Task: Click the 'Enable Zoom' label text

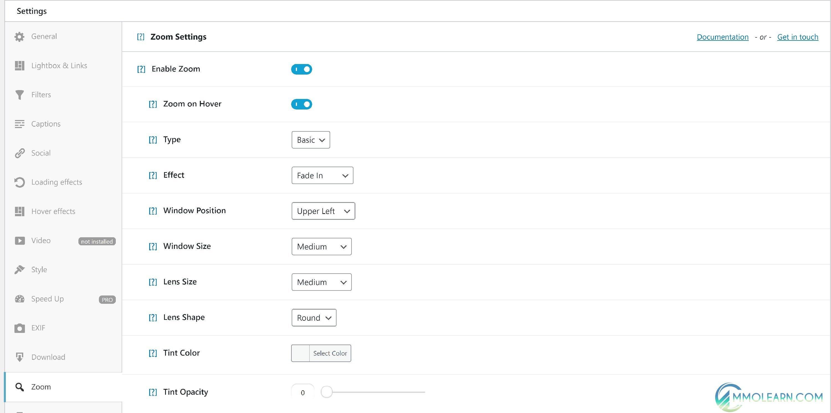Action: coord(176,69)
